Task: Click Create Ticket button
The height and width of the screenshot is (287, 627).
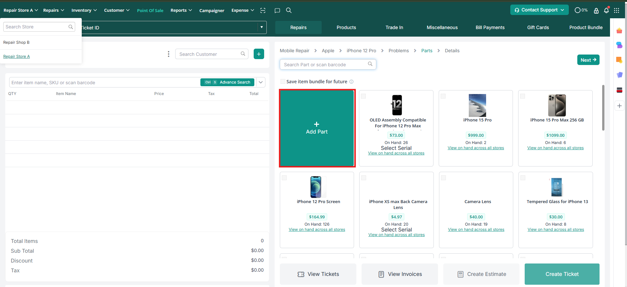Action: [562, 274]
